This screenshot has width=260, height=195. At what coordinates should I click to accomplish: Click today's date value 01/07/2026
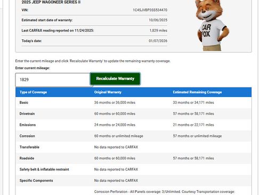[158, 41]
